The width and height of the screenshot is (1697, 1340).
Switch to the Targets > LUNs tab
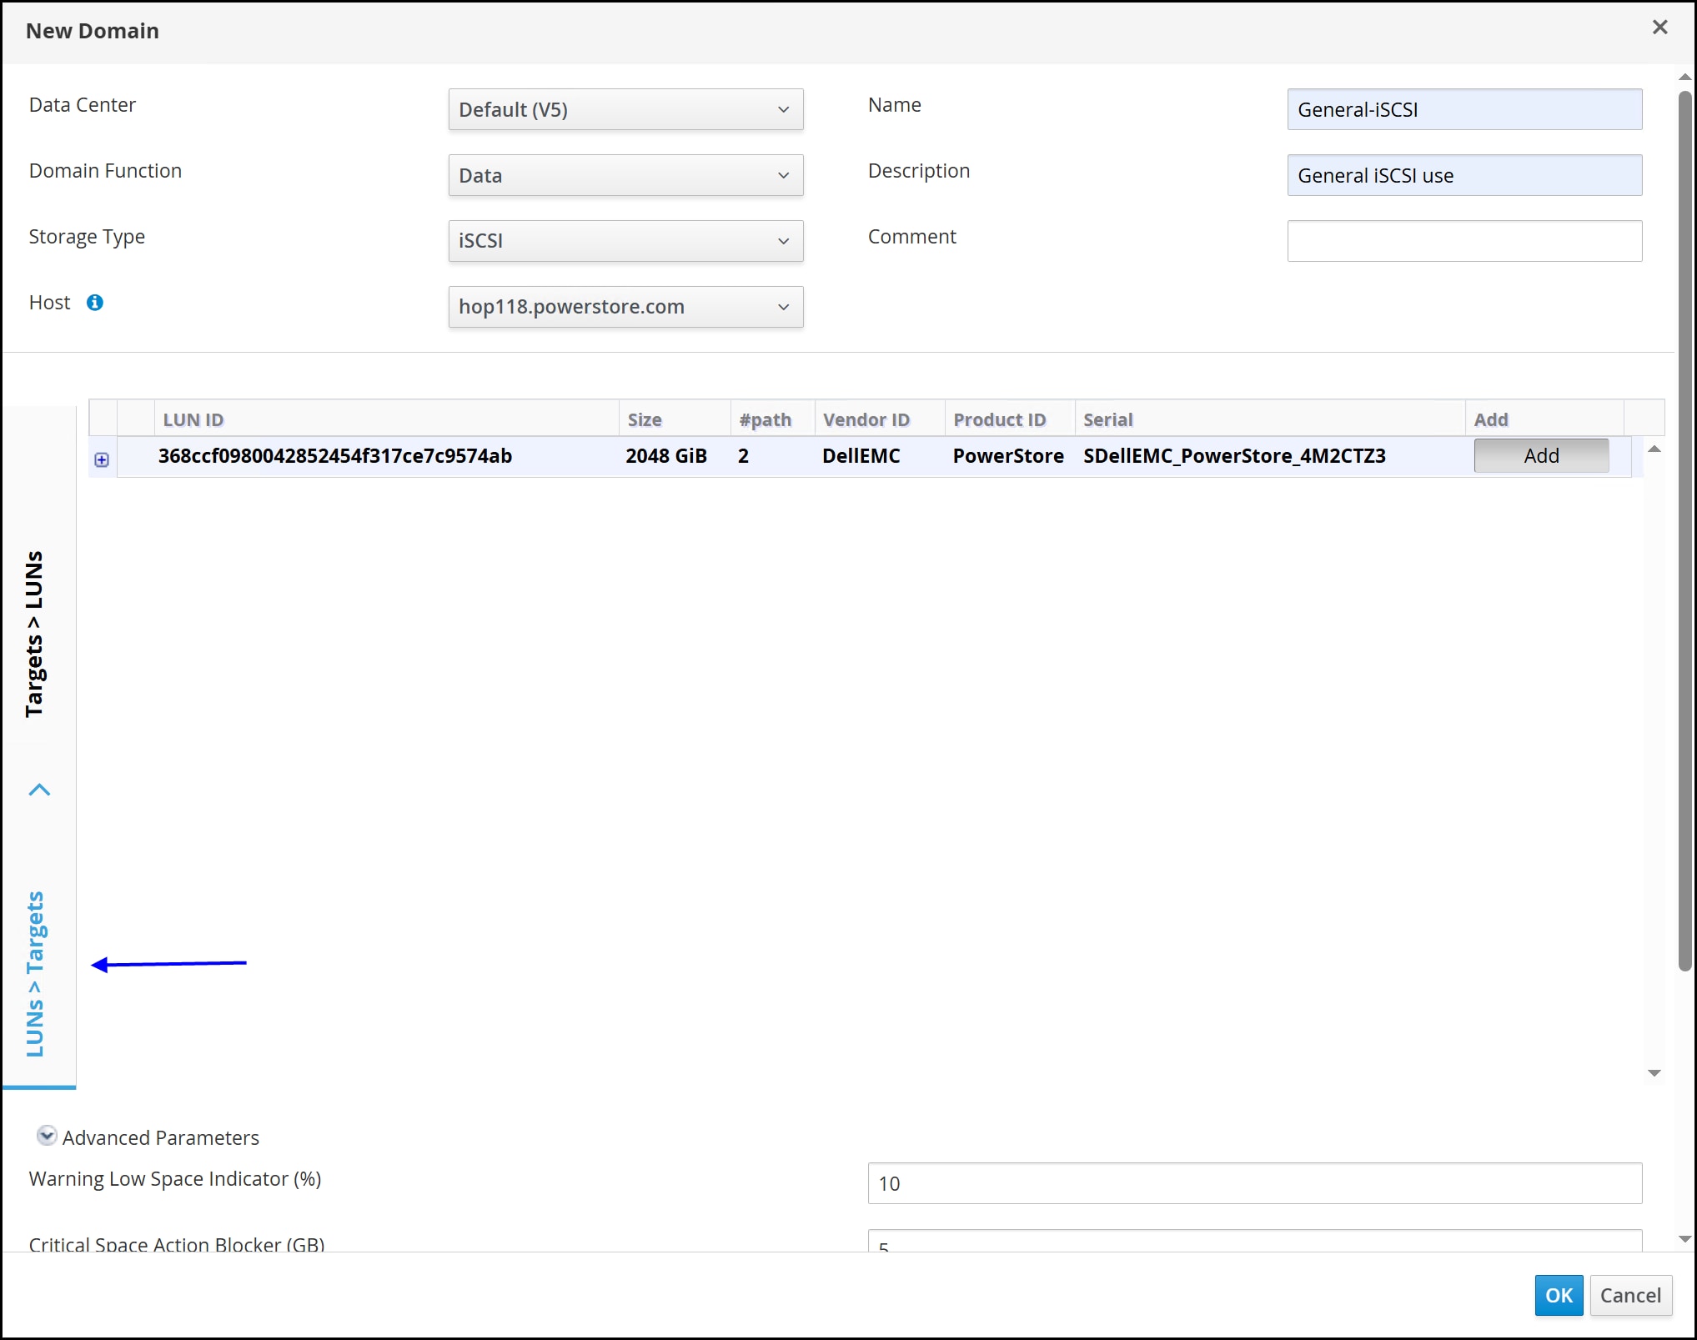34,634
